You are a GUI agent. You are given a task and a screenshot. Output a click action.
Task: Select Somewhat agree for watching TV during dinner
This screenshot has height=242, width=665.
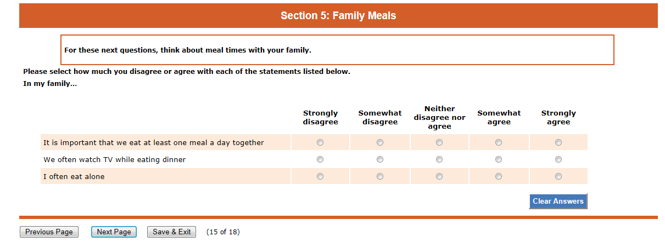[499, 159]
